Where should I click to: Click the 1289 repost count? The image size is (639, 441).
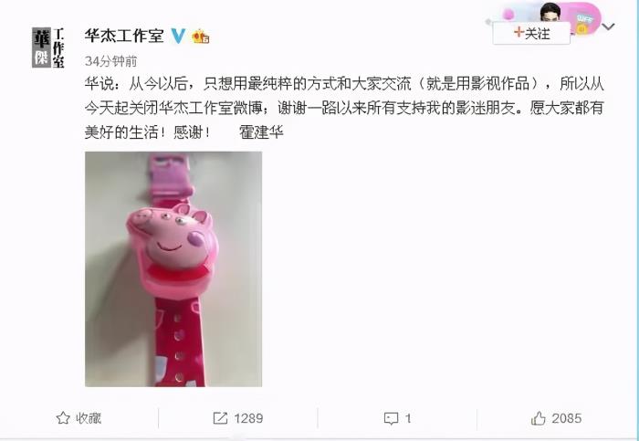(x=248, y=418)
